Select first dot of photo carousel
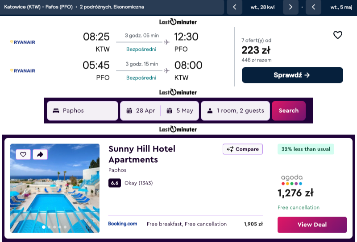The height and width of the screenshot is (242, 357). (44, 227)
